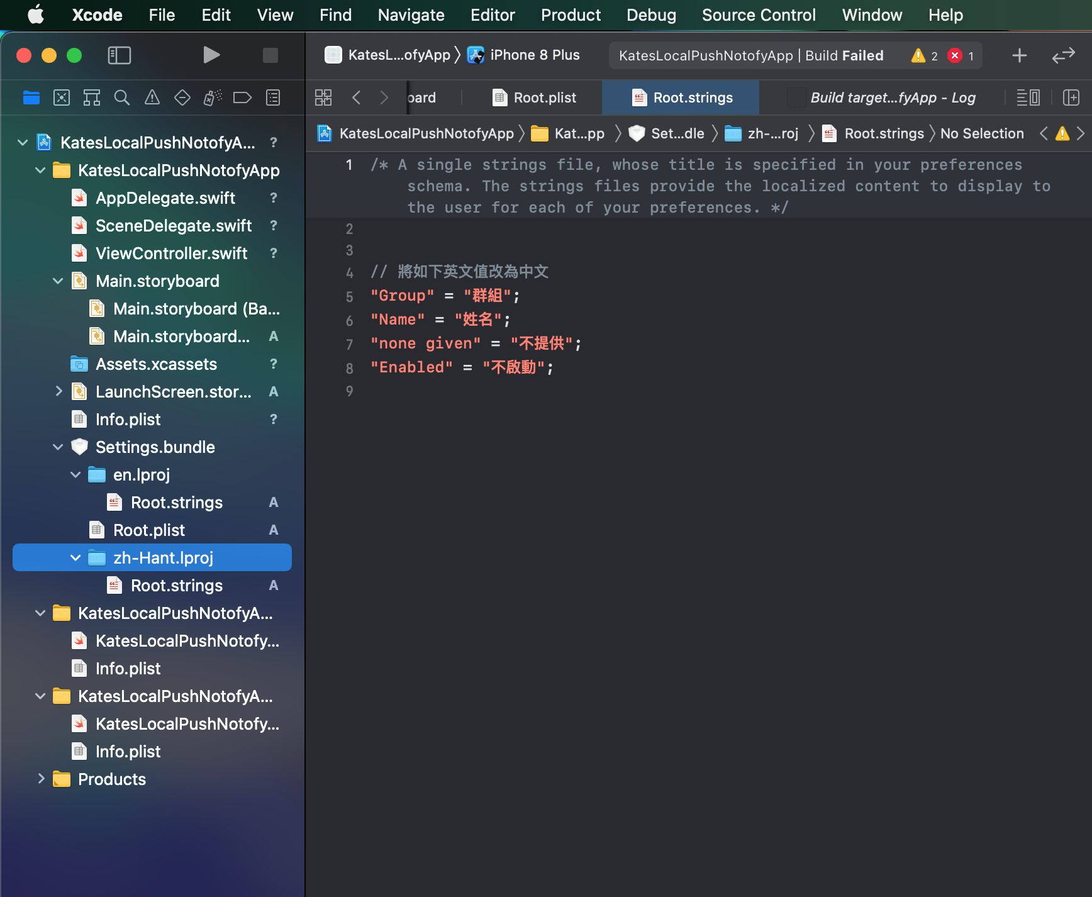Click the plus Library button in toolbar

pos(1020,55)
